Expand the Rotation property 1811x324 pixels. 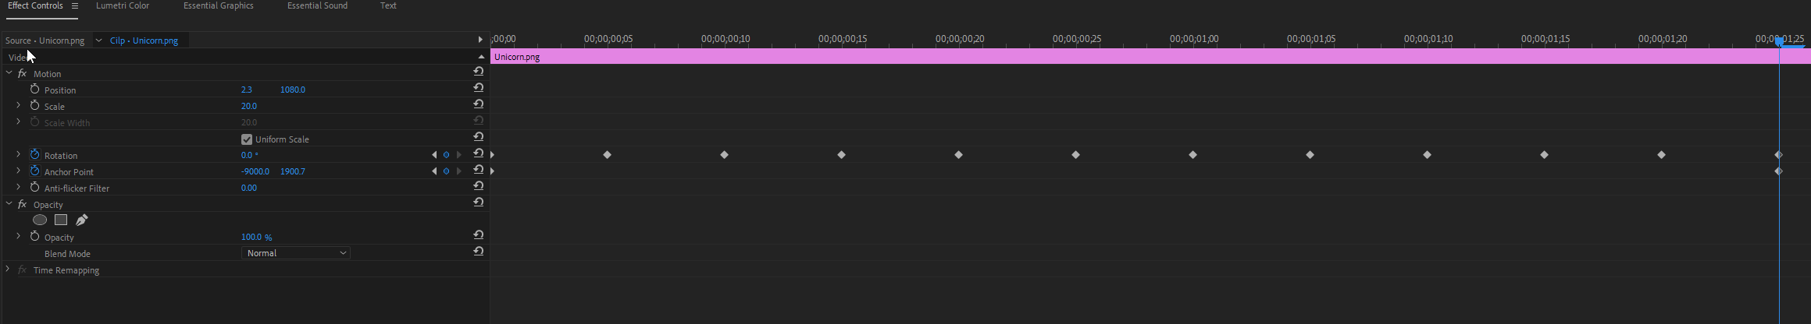point(18,154)
